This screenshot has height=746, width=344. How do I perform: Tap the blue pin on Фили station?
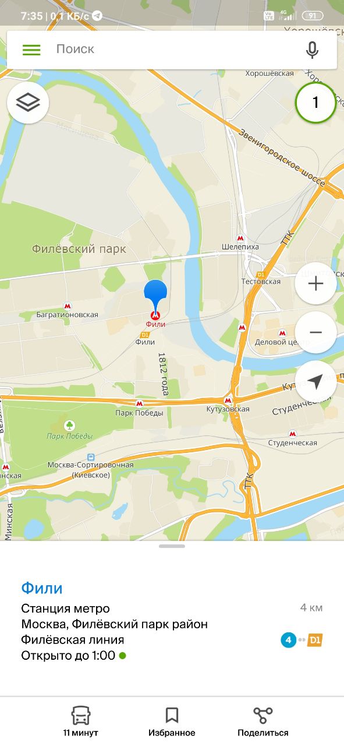[x=155, y=297]
